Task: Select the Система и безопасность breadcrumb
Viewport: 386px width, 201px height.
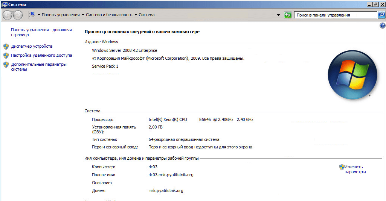Action: [x=109, y=15]
